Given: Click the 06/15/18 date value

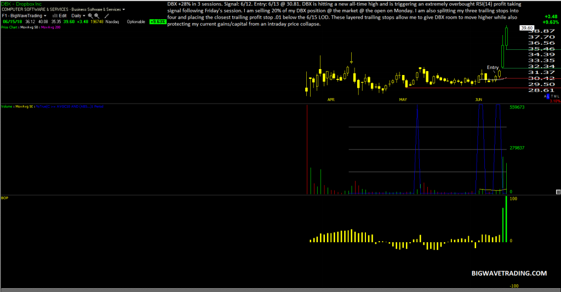Looking at the screenshot, I should point(13,22).
